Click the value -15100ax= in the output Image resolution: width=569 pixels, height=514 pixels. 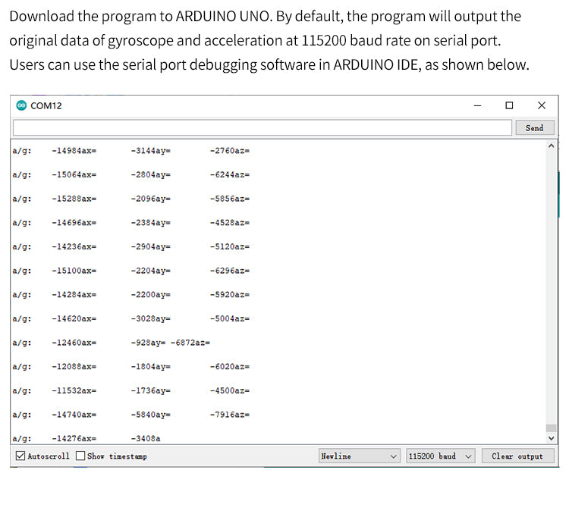click(74, 271)
